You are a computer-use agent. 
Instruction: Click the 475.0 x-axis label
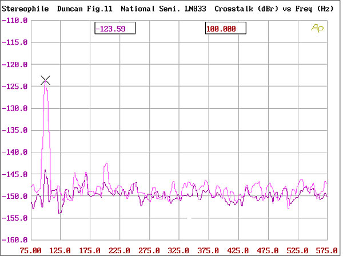point(268,250)
